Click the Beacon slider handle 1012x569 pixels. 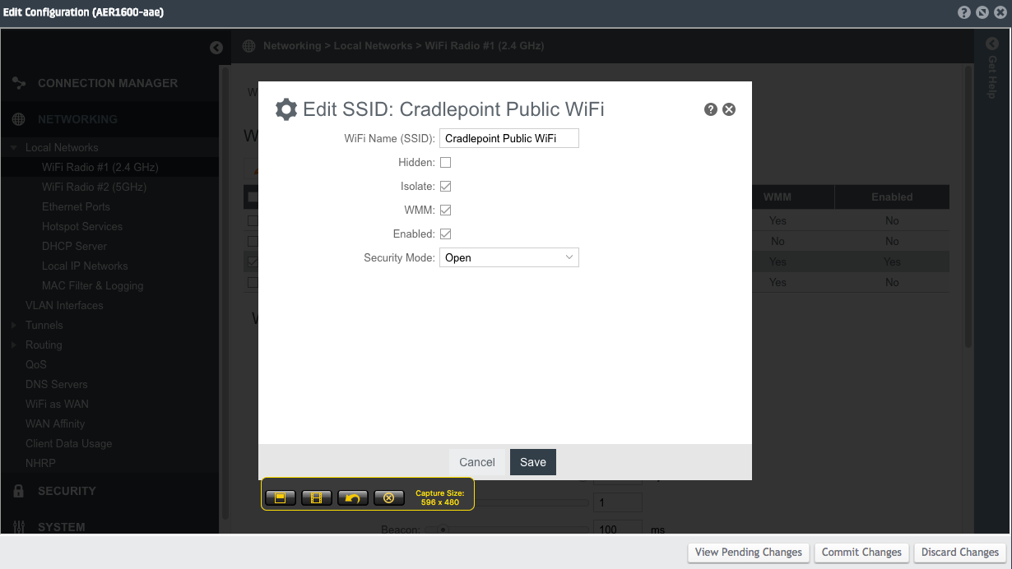point(443,530)
